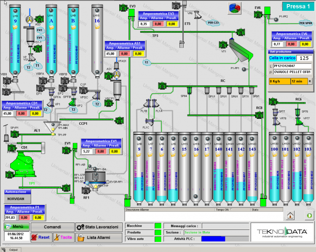Click the VP77 green valve
316x252 pixels.
pyautogui.click(x=299, y=121)
